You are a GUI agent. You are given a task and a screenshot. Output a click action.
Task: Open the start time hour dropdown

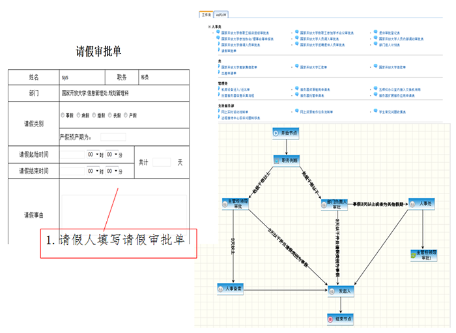point(94,154)
